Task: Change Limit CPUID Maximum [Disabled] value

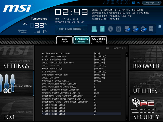Action: pyautogui.click(x=100, y=56)
